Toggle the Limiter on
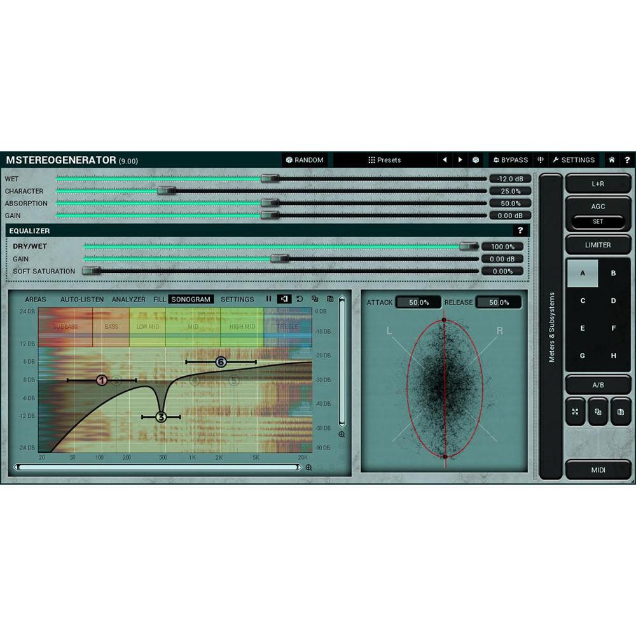 (x=597, y=244)
